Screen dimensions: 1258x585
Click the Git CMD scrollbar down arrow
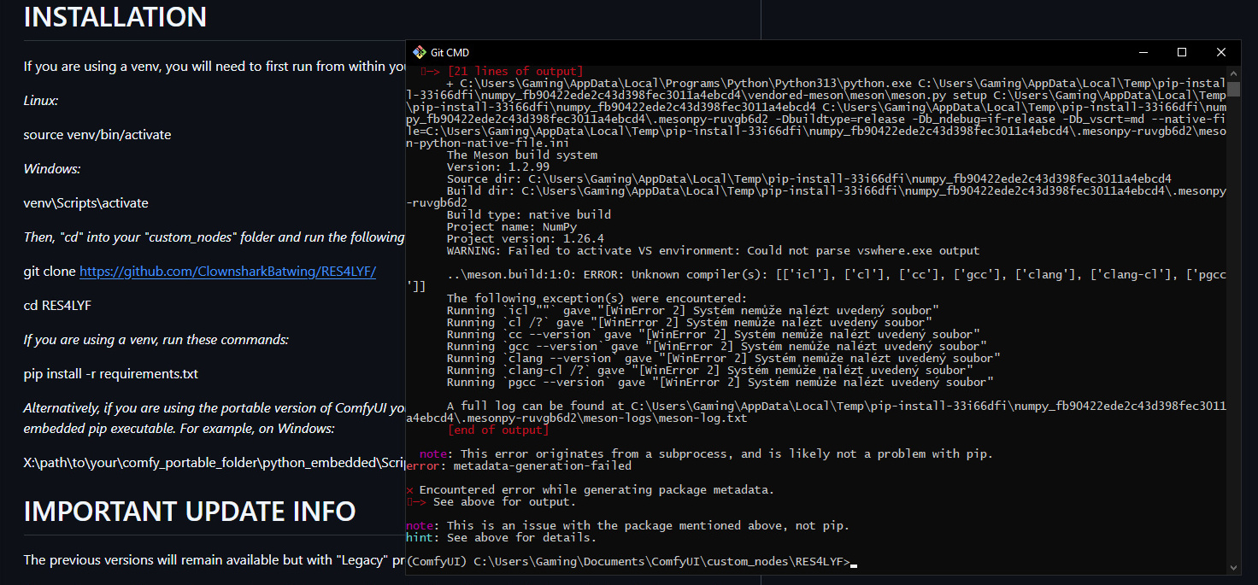click(x=1233, y=568)
